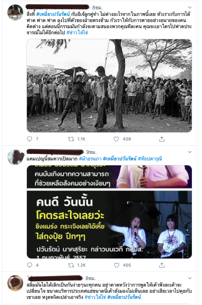
Task: Open #ข่าวใส่ไข่ hashtag in first tweet
Action: (x=77, y=32)
